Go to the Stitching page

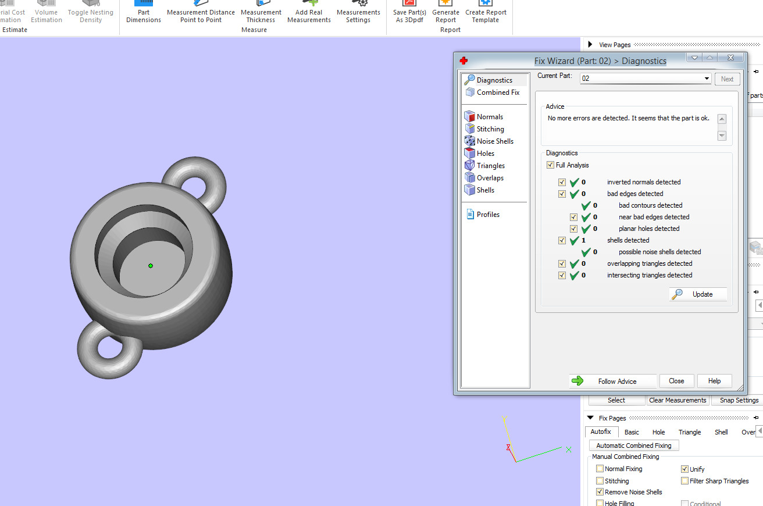click(x=484, y=129)
